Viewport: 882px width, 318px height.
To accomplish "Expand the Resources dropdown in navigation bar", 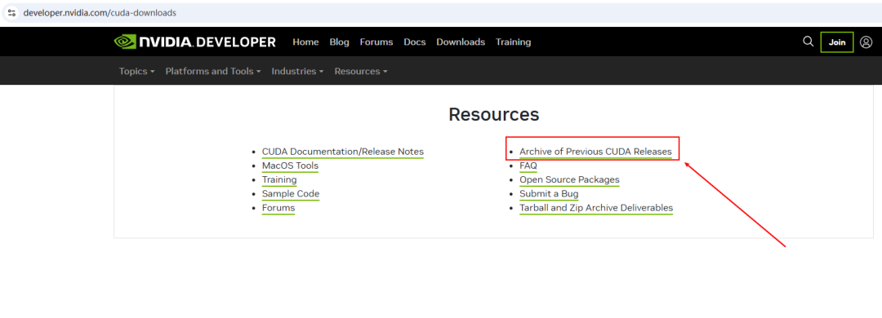I will click(x=361, y=72).
